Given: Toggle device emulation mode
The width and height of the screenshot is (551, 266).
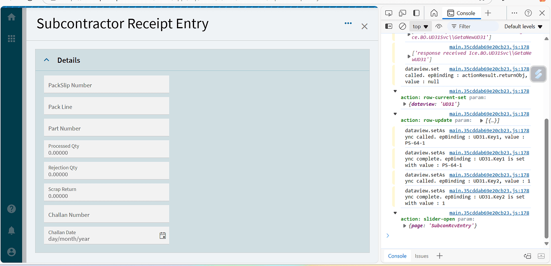Looking at the screenshot, I should coord(402,13).
